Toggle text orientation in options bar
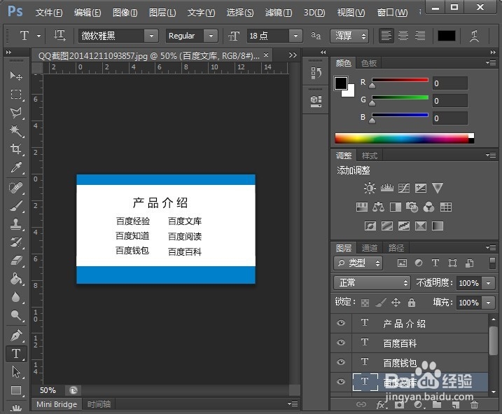Image resolution: width=502 pixels, height=414 pixels. coord(60,36)
